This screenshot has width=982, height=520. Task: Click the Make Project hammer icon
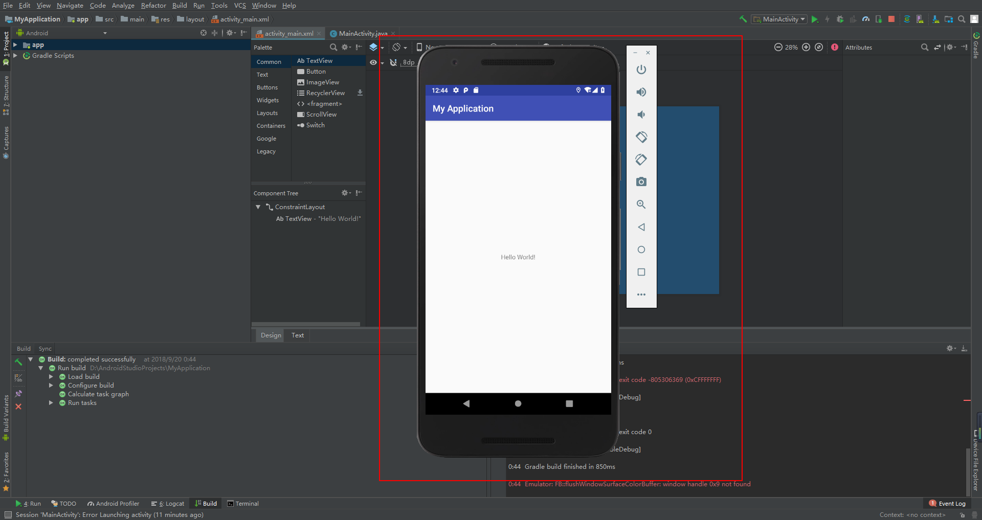click(743, 19)
